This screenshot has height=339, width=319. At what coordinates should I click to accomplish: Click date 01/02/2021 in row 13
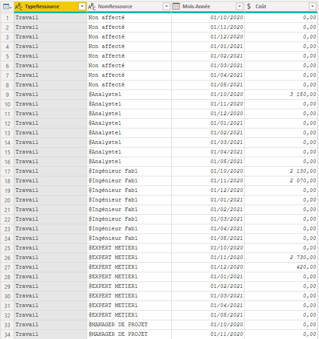pos(226,133)
